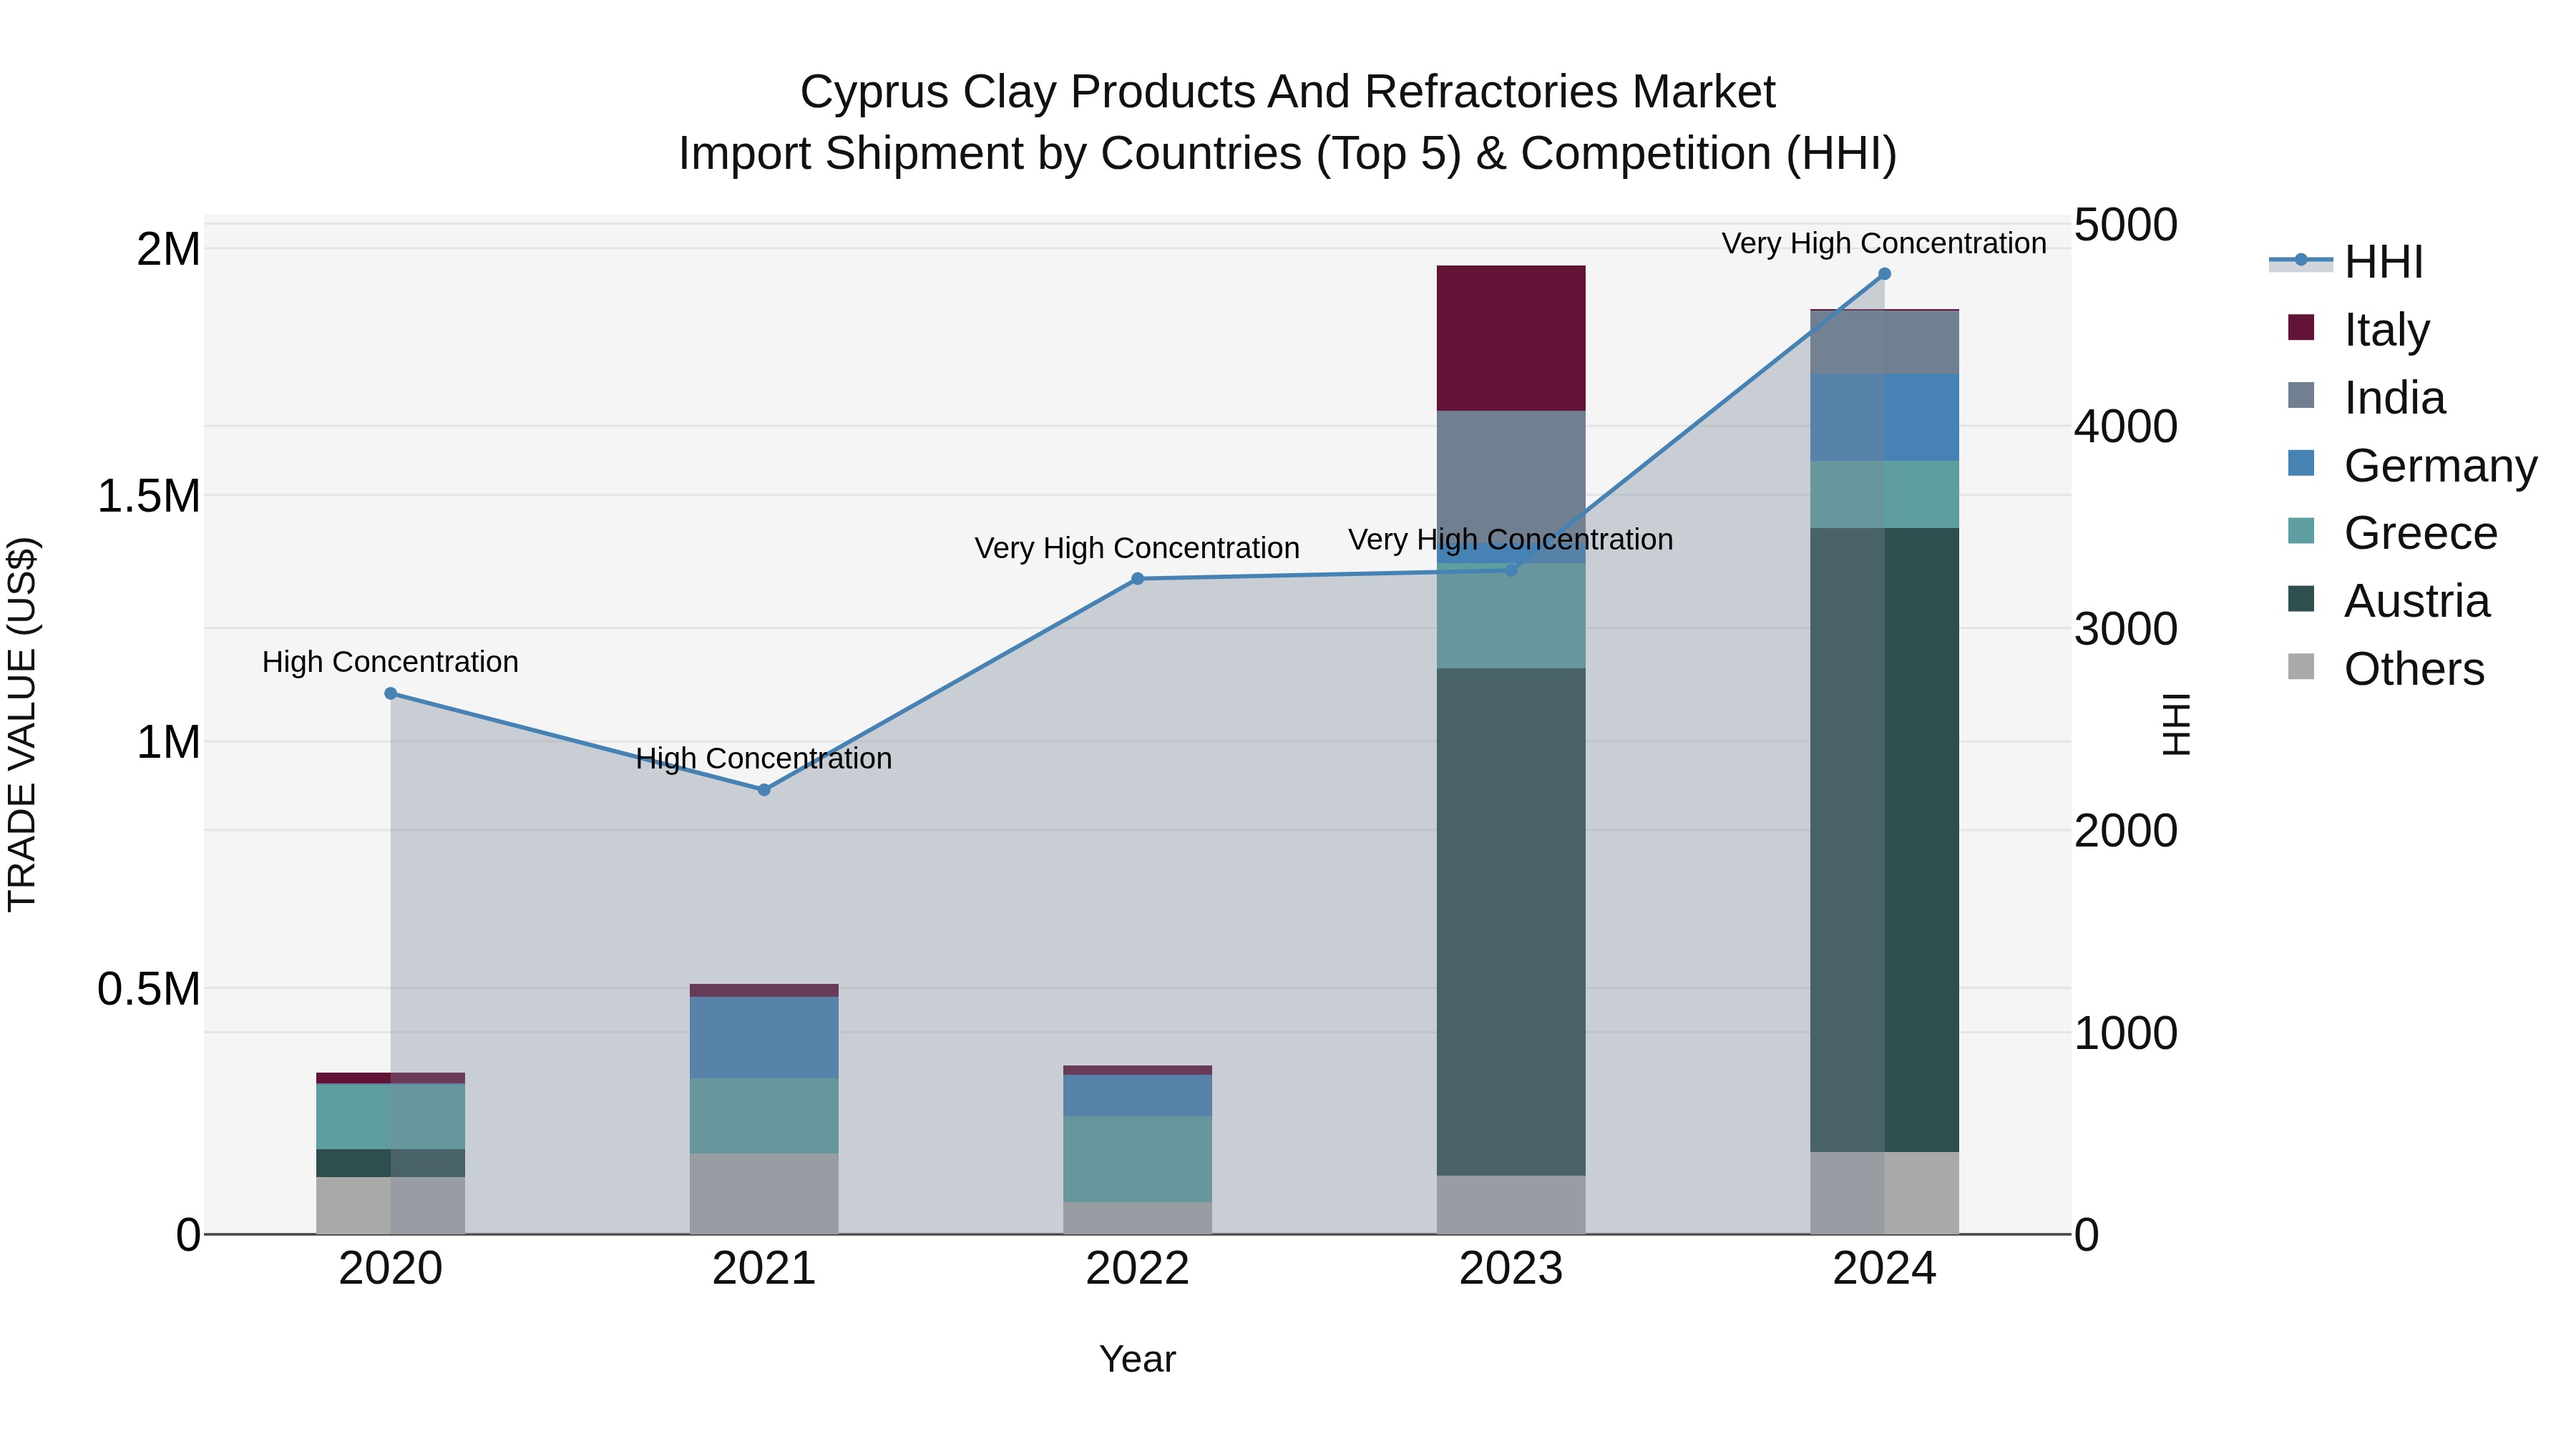
Task: Toggle the India legend entry
Action: pyautogui.click(x=2366, y=398)
